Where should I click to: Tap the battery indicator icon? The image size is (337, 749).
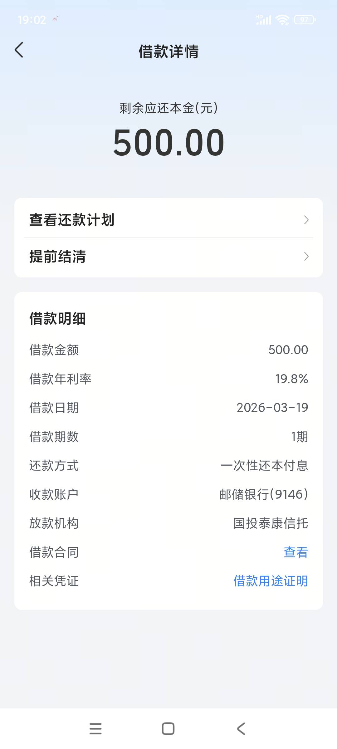pyautogui.click(x=305, y=20)
